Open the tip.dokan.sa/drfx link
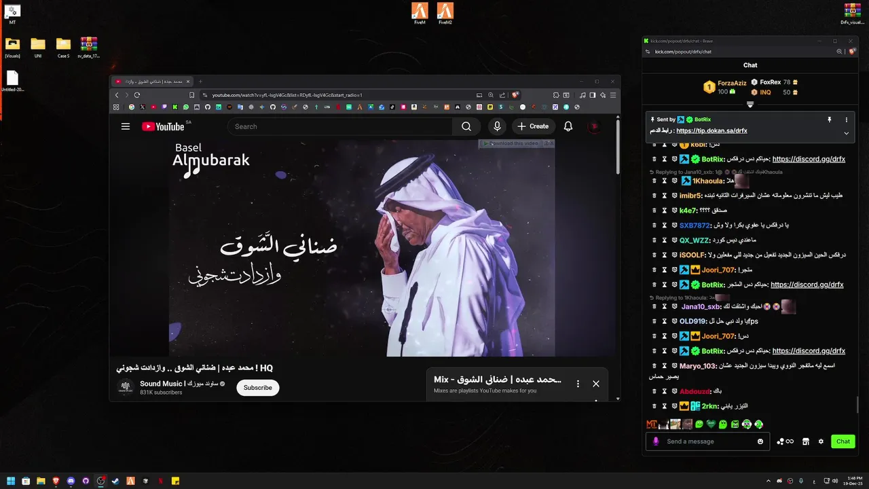This screenshot has width=869, height=489. [x=711, y=130]
